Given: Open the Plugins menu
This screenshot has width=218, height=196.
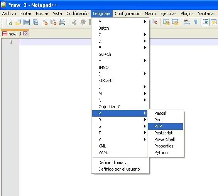Looking at the screenshot, I should tap(187, 13).
